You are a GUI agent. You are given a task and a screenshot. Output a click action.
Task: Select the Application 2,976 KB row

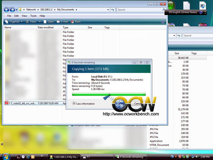(x=169, y=141)
